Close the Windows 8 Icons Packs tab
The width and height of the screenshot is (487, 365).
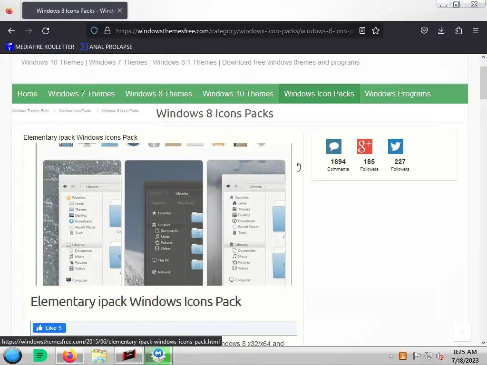click(x=120, y=10)
